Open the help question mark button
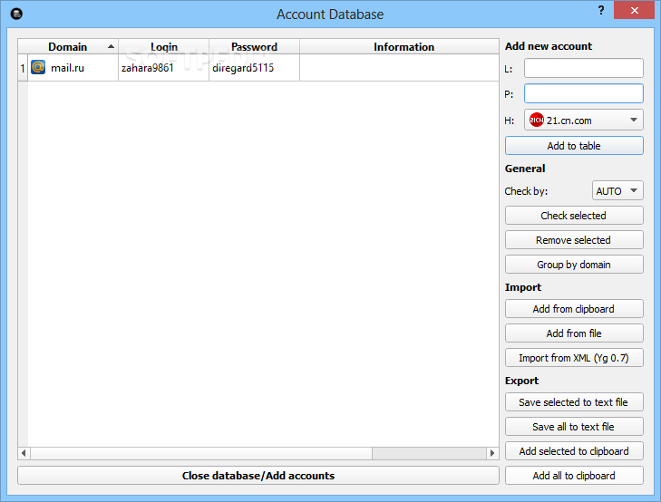Image resolution: width=661 pixels, height=502 pixels. click(x=601, y=10)
